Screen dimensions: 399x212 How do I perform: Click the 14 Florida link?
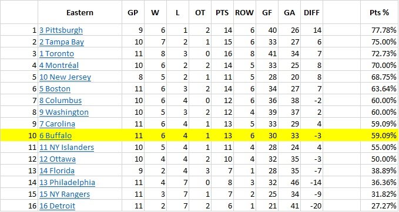click(x=57, y=170)
